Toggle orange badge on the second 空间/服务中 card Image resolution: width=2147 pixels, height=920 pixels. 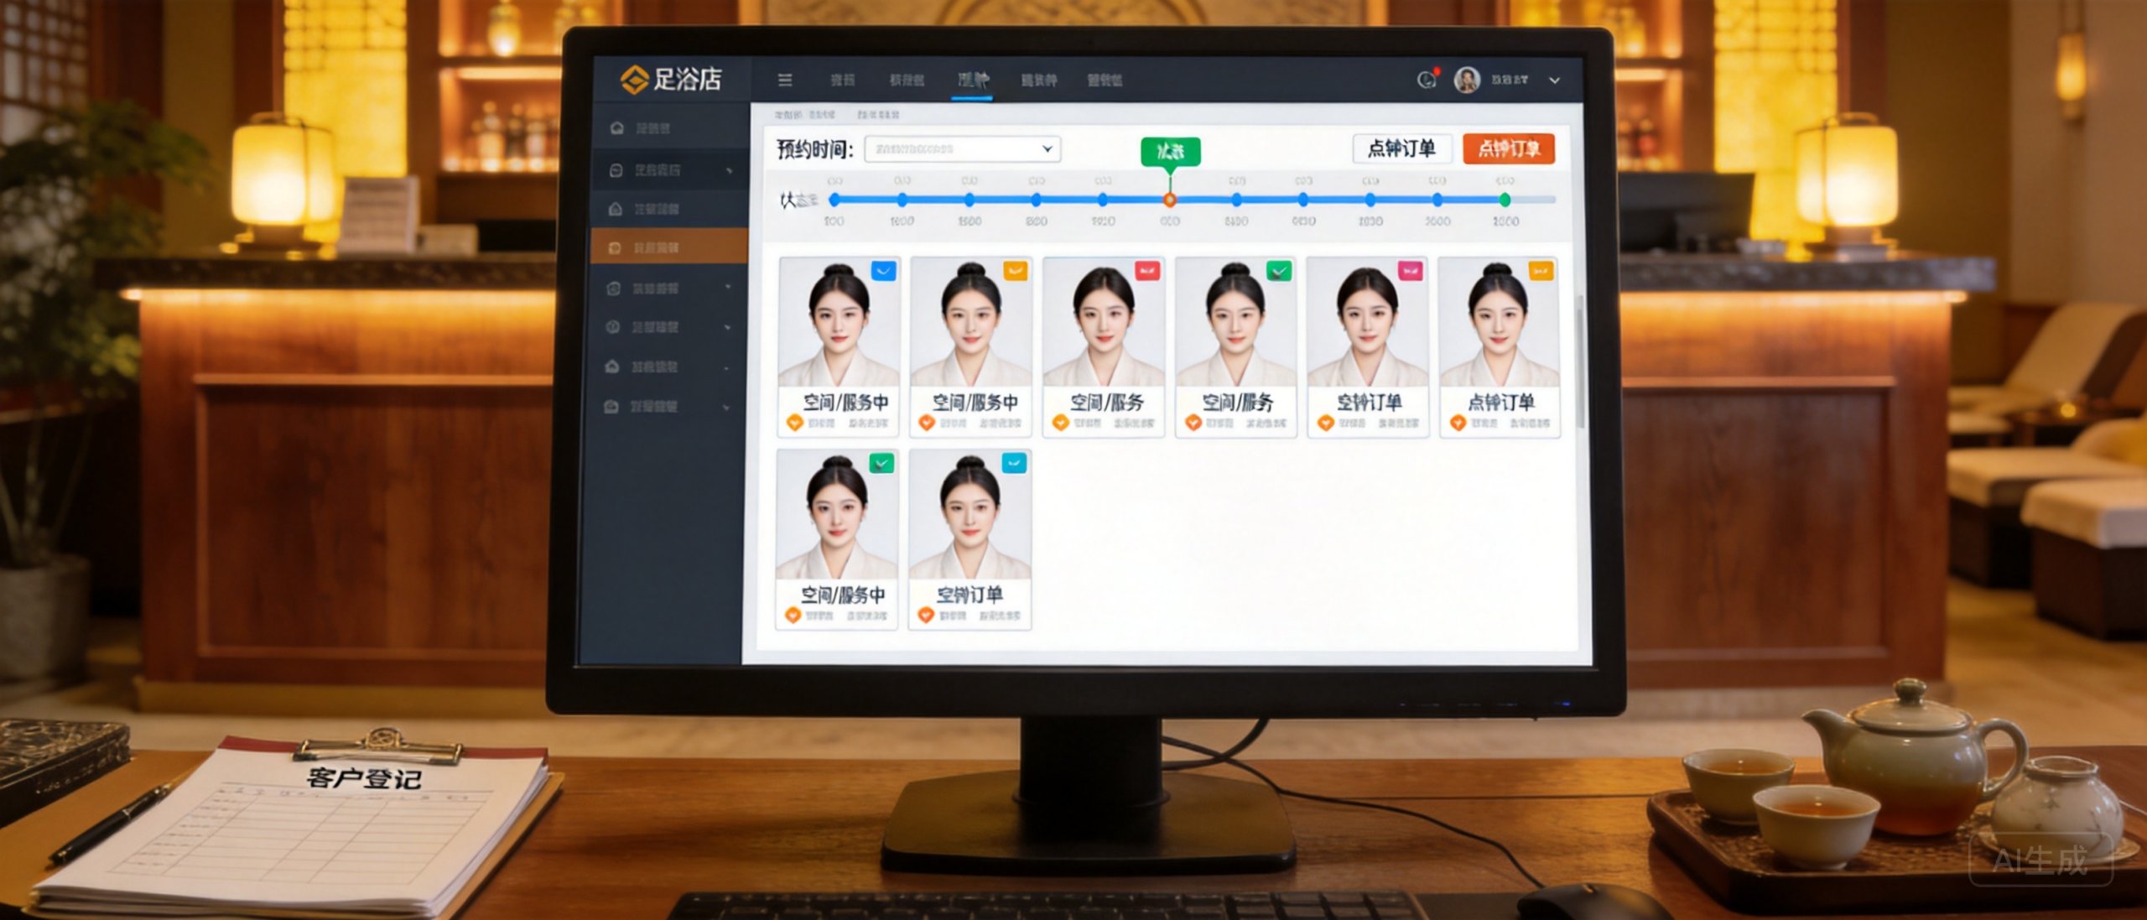(x=1016, y=271)
